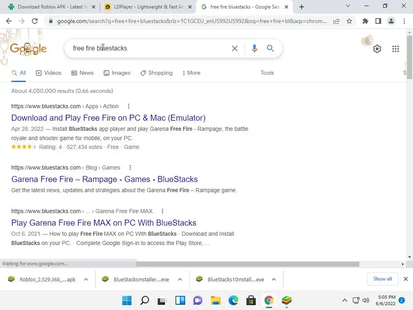Close the LDPlayer tab
This screenshot has height=310, width=413.
(190, 7)
